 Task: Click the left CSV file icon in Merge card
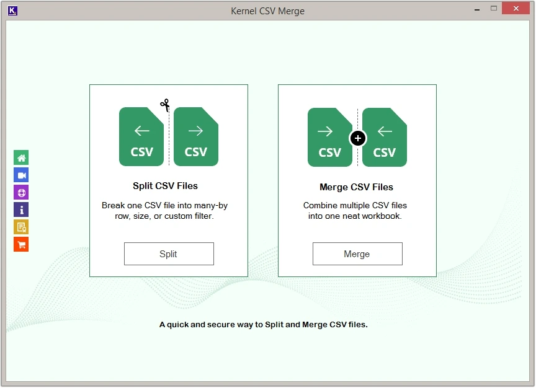tap(330, 138)
